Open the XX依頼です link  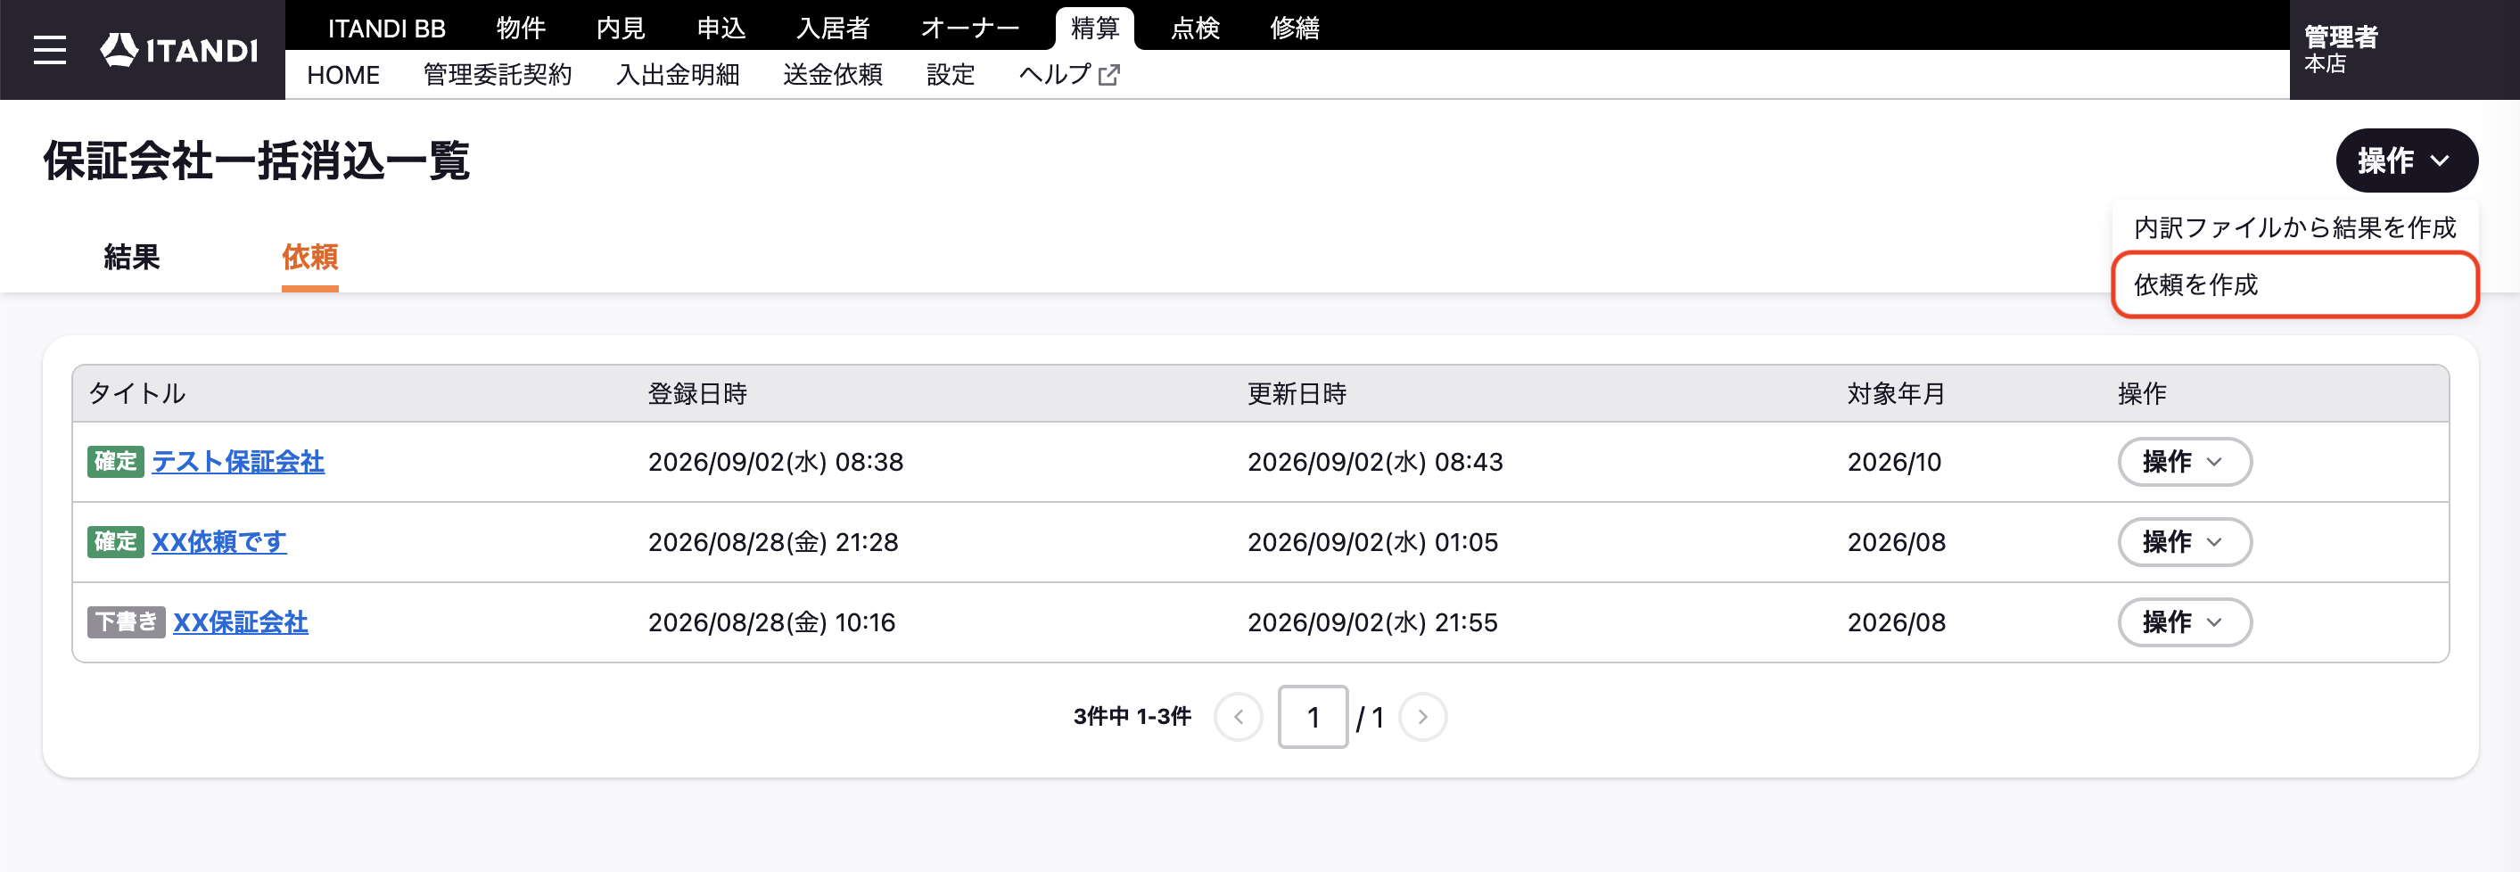click(219, 542)
